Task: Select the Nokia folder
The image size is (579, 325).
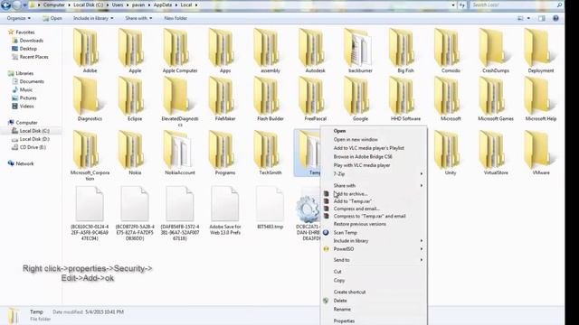Action: pos(135,153)
